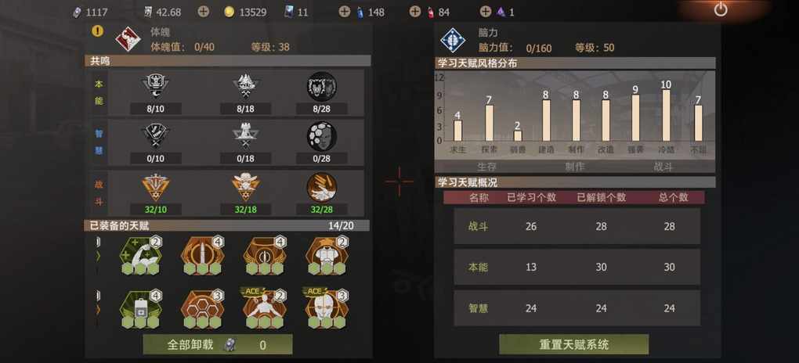Click the battery talent icon

[141, 308]
